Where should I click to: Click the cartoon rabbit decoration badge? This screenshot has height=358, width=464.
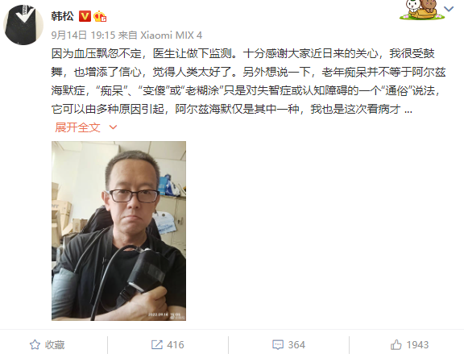[x=421, y=10]
